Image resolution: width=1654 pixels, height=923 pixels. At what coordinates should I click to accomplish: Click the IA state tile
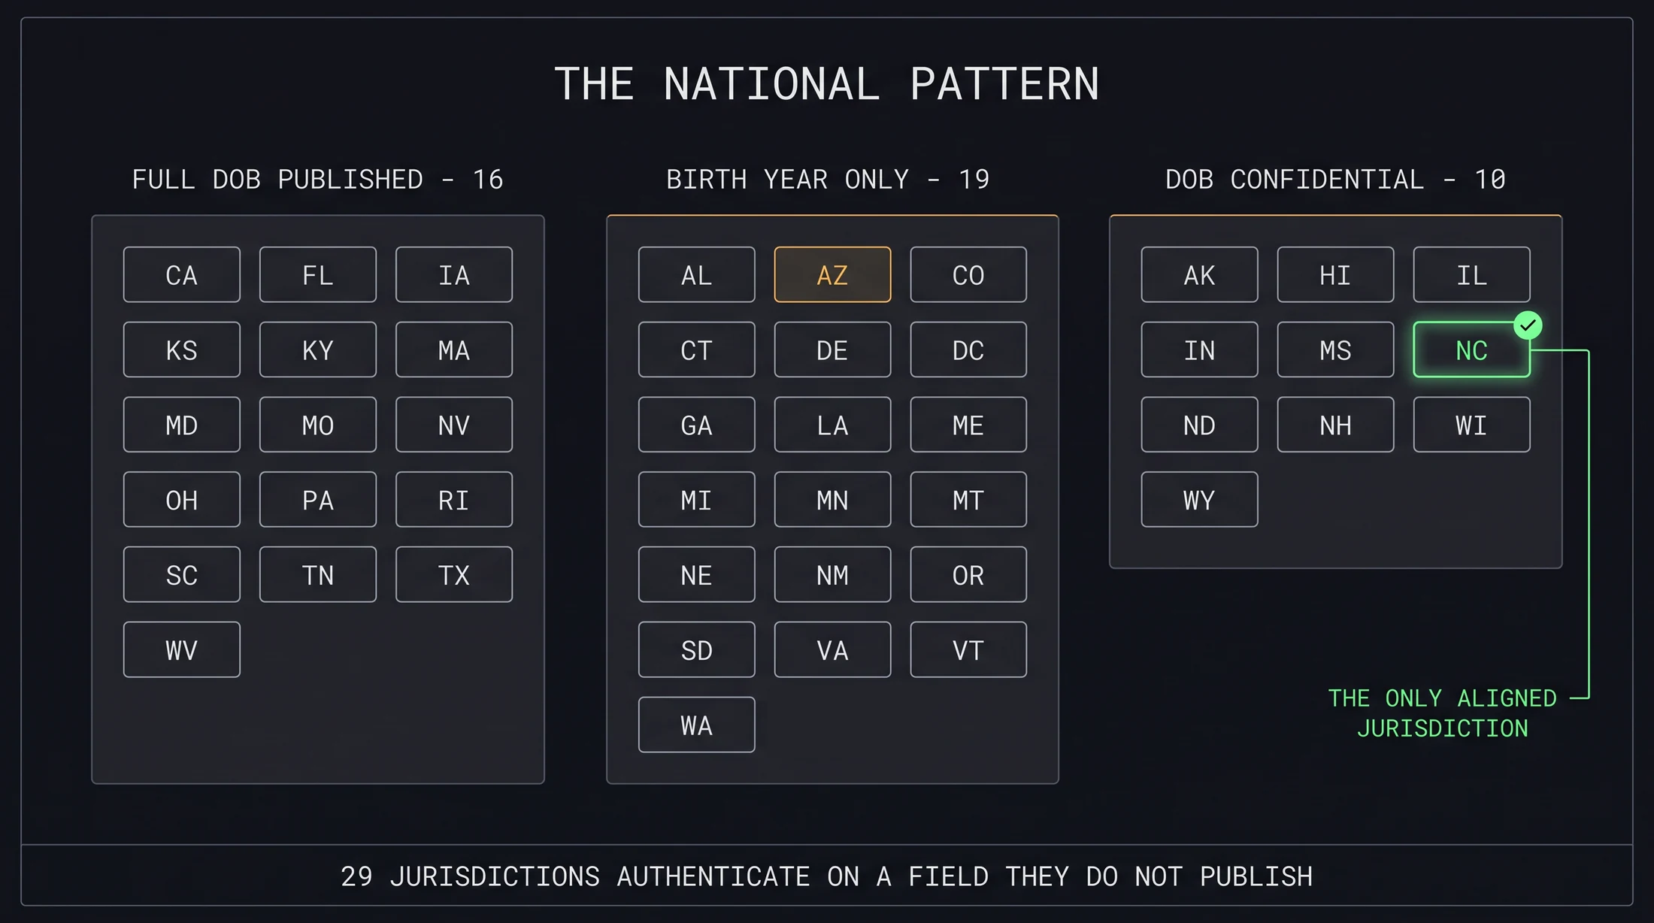click(454, 274)
